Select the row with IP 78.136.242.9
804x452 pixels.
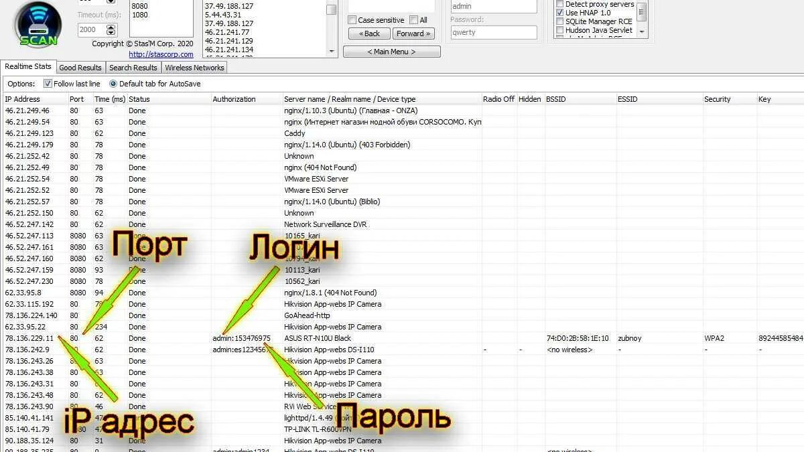402,350
